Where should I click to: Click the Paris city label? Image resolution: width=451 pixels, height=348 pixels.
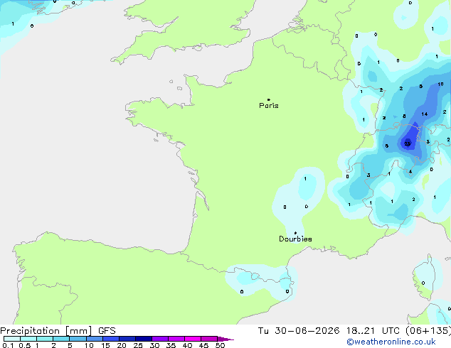(269, 106)
